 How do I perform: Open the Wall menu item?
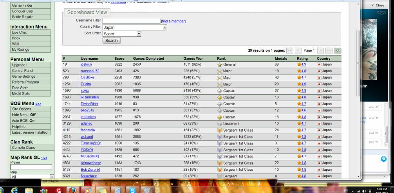pyautogui.click(x=31, y=44)
